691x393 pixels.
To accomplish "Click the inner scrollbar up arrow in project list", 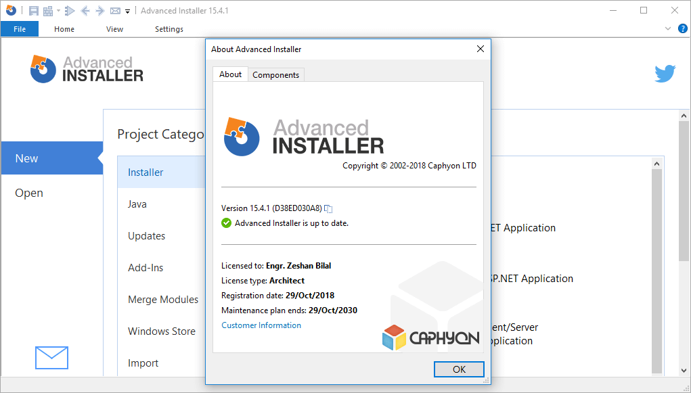I will point(656,164).
